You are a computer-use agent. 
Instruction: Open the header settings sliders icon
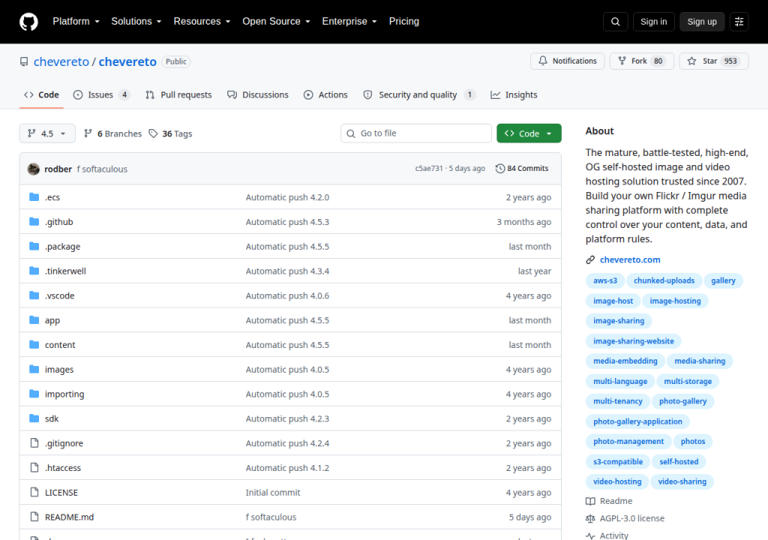(739, 22)
